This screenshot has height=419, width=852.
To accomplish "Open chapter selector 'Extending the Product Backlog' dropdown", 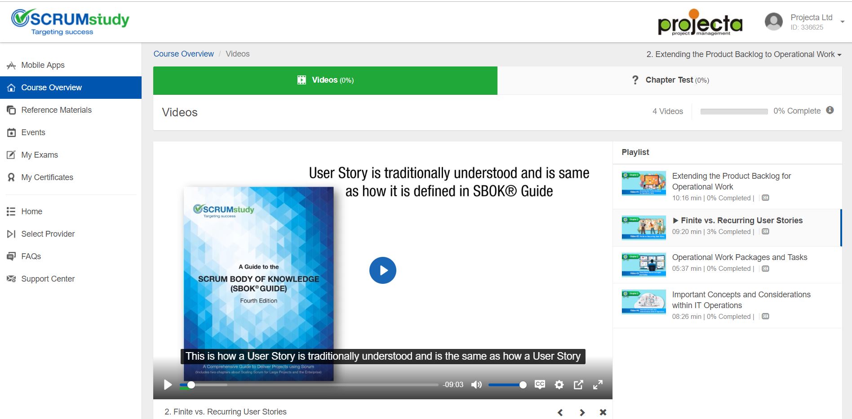I will point(744,54).
